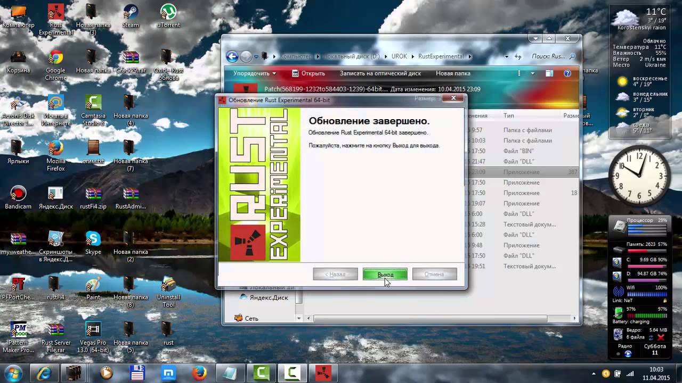682x383 pixels.
Task: Expand the arrow after UROK in breadcrumb
Action: click(414, 56)
